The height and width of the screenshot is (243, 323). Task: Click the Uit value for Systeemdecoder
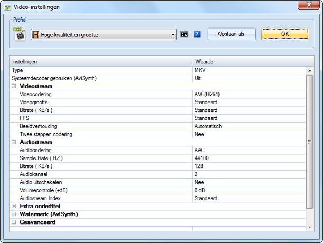pyautogui.click(x=197, y=78)
